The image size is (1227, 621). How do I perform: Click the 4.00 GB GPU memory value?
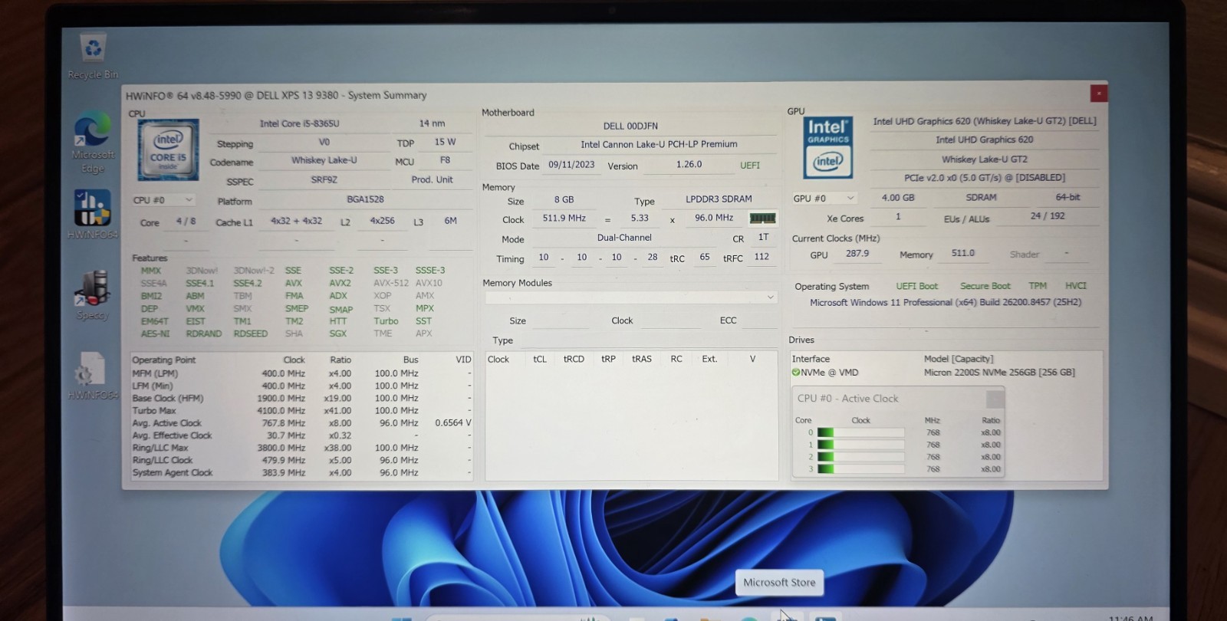click(x=897, y=198)
